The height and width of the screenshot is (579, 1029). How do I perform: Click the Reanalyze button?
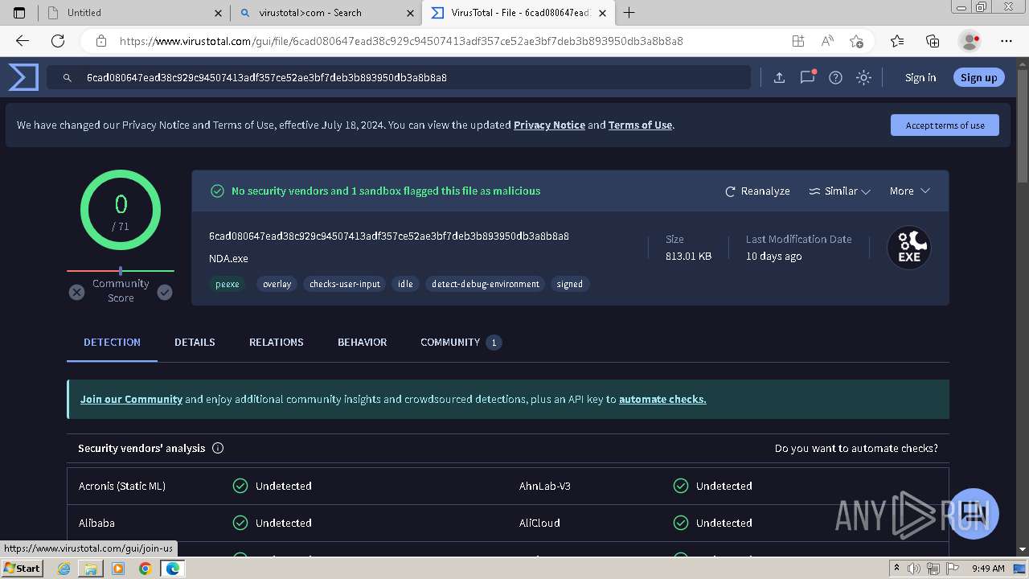coord(757,191)
